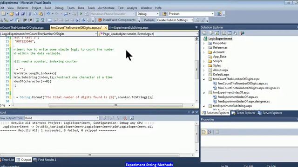The image size is (298, 167).
Task: Switch to the Team Explorer tab
Action: tap(244, 113)
